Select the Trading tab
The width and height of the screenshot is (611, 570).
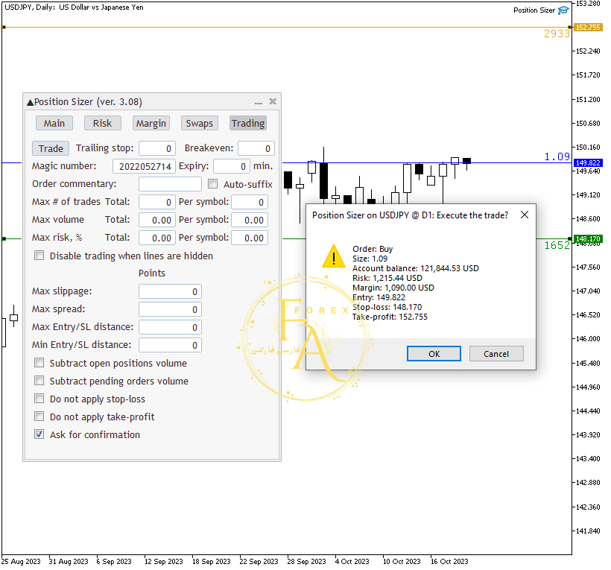point(248,124)
